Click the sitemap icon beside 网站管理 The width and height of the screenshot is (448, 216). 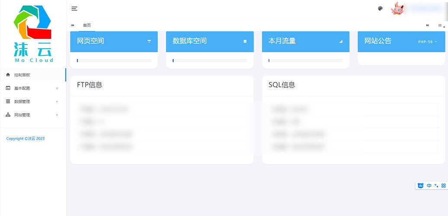pyautogui.click(x=8, y=115)
